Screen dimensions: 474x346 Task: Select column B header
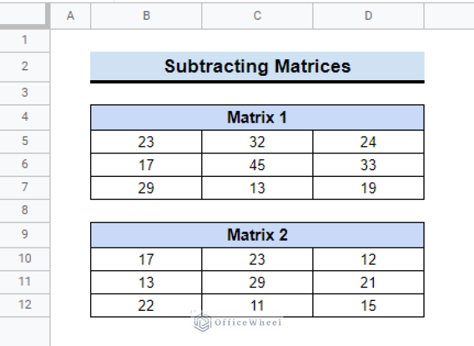[x=146, y=17]
